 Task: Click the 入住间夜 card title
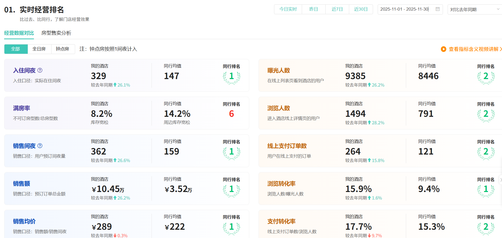[x=24, y=70]
